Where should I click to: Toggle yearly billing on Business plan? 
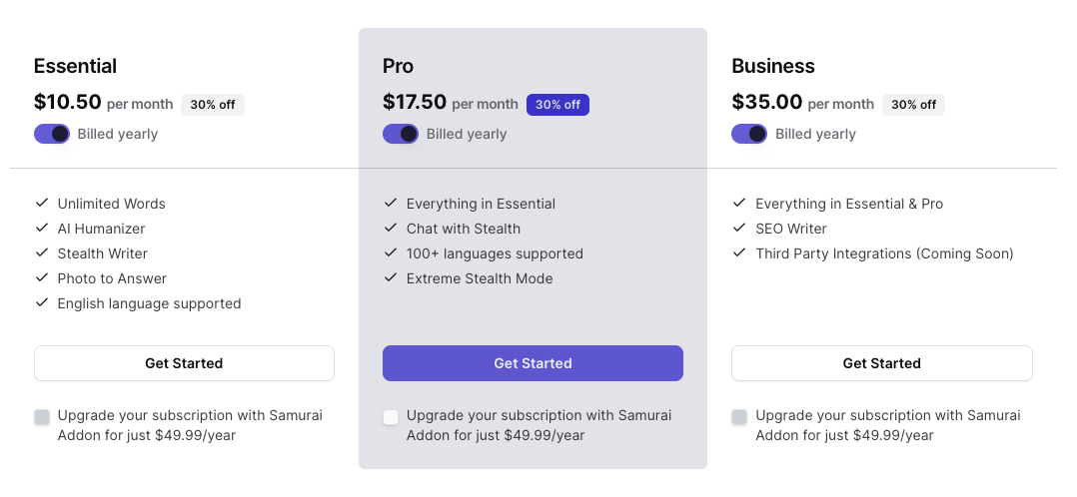click(749, 134)
